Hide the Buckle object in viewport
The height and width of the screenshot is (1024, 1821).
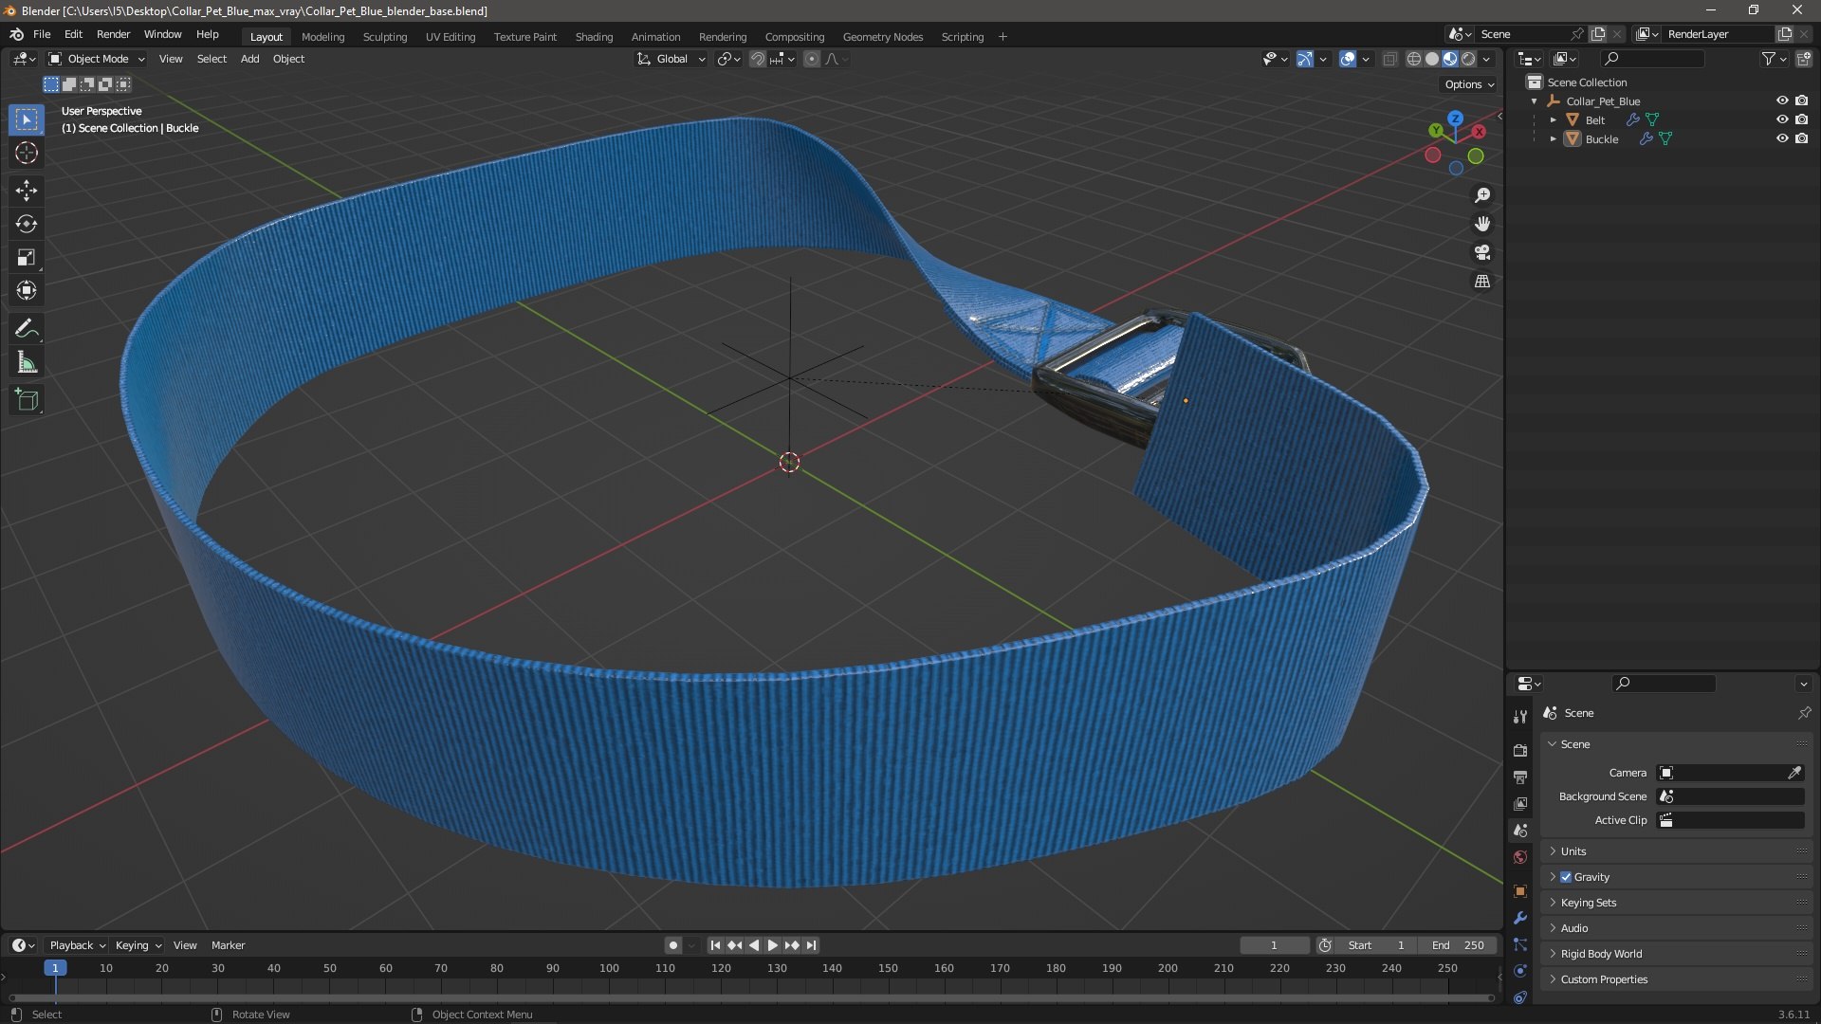[x=1782, y=138]
